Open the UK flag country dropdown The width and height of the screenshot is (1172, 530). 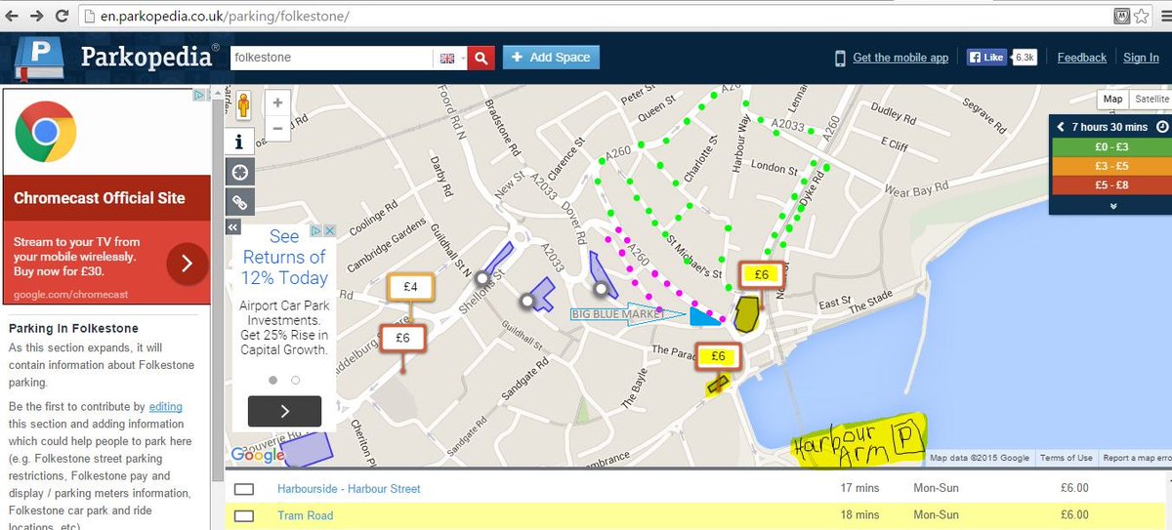(451, 58)
